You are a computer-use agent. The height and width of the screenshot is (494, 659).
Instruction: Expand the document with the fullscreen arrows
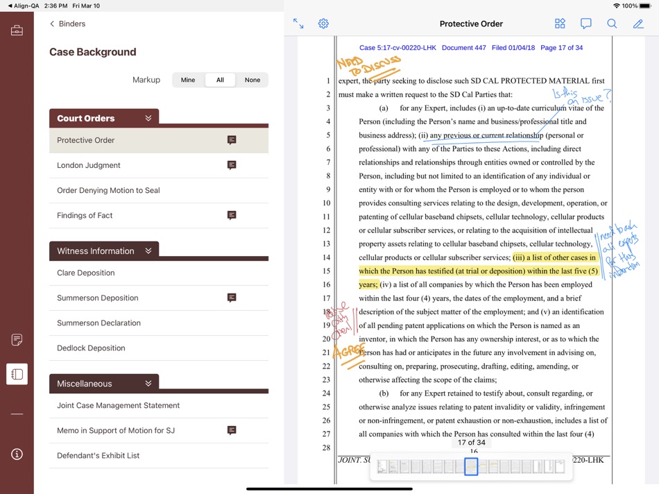pyautogui.click(x=298, y=23)
